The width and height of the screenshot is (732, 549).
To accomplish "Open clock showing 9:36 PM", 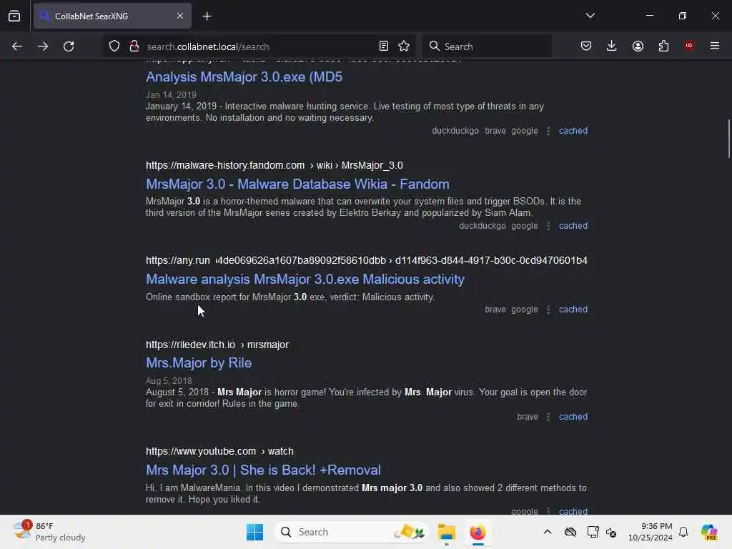I will (x=650, y=532).
